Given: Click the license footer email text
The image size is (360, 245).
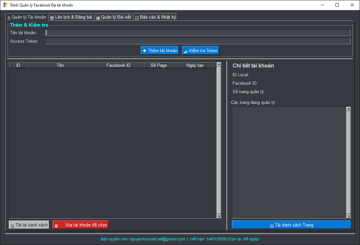Looking at the screenshot, I should 157,239.
